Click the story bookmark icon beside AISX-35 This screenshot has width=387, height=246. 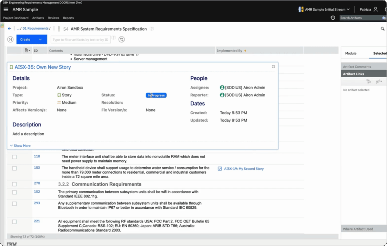click(x=11, y=67)
